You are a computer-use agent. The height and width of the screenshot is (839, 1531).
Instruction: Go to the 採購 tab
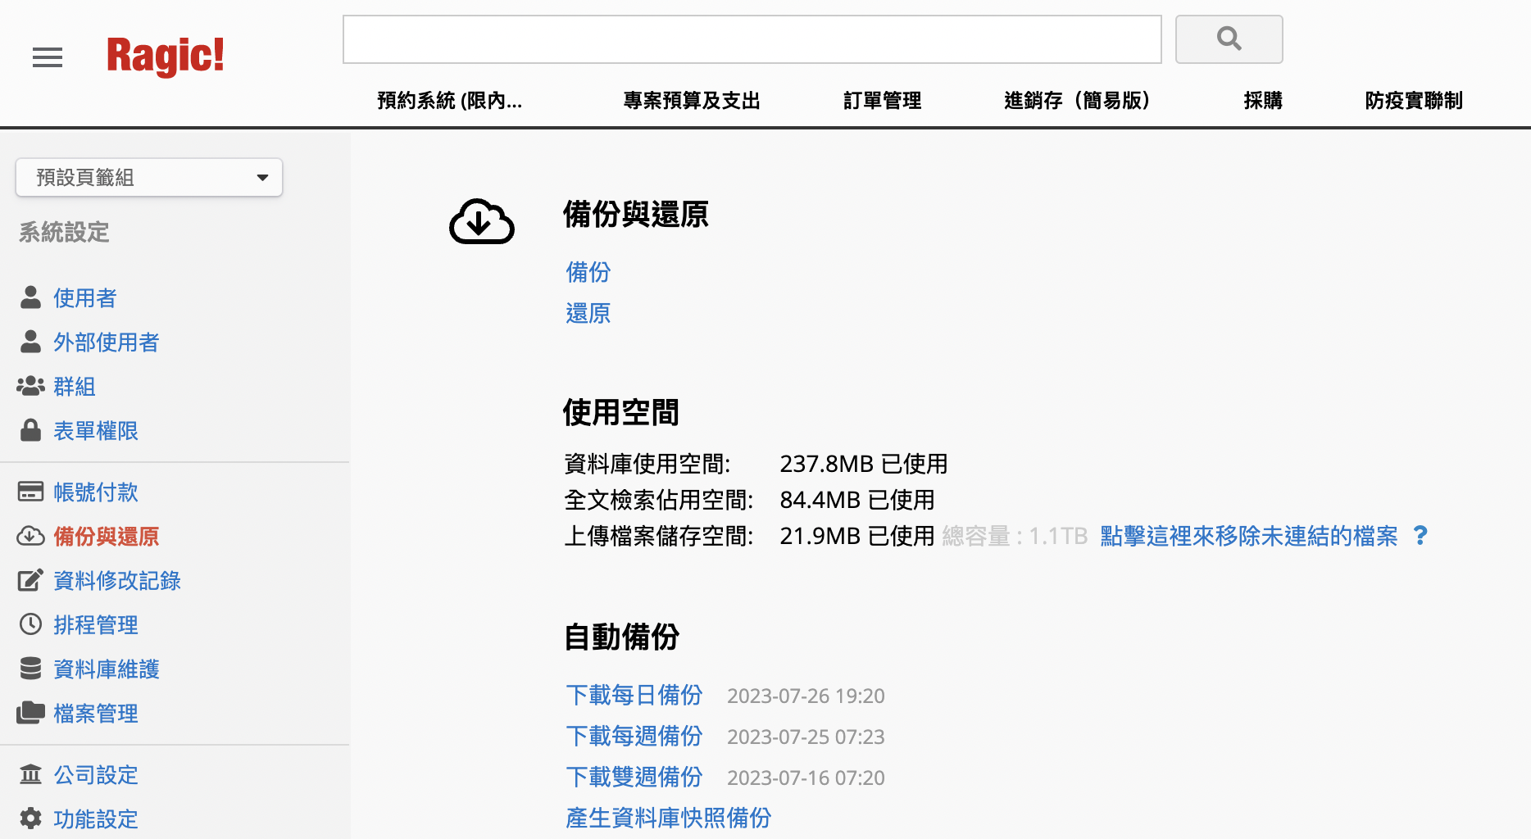pyautogui.click(x=1263, y=101)
